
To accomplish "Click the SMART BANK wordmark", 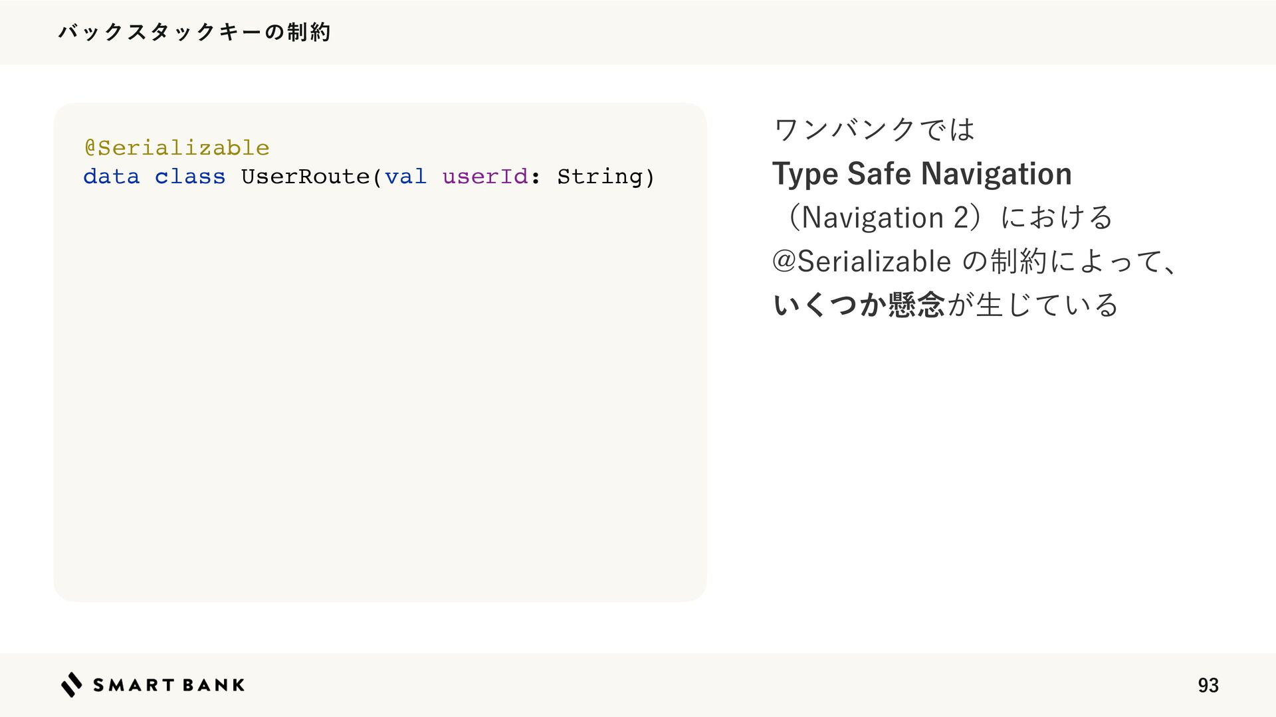I will [x=169, y=685].
